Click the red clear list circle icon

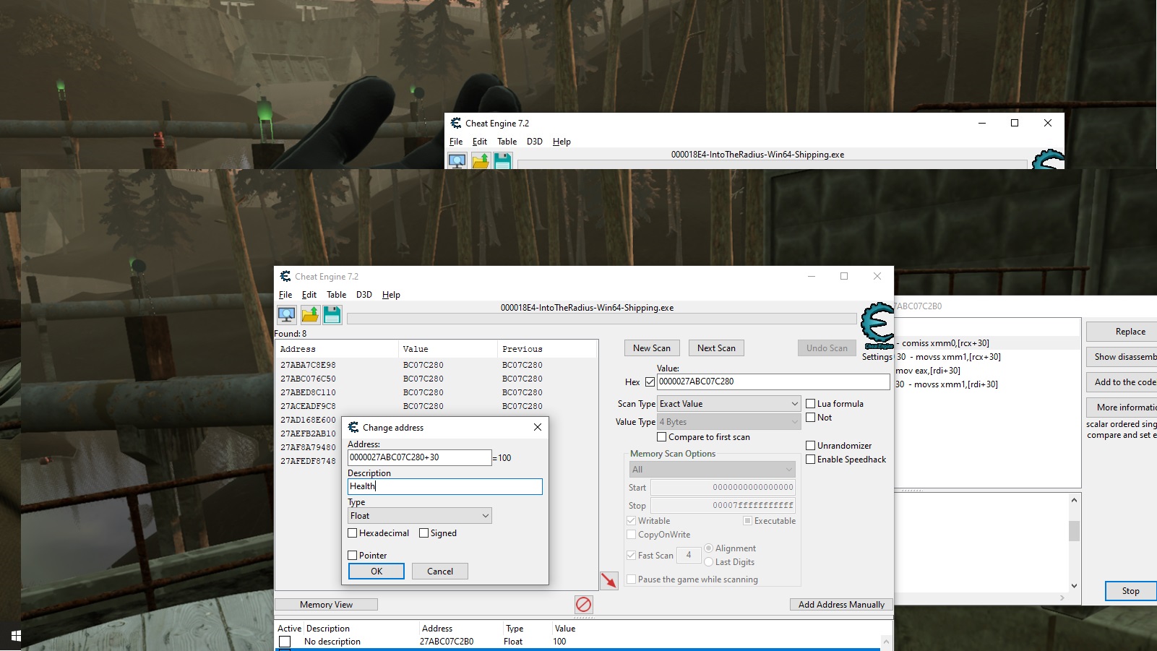[583, 604]
